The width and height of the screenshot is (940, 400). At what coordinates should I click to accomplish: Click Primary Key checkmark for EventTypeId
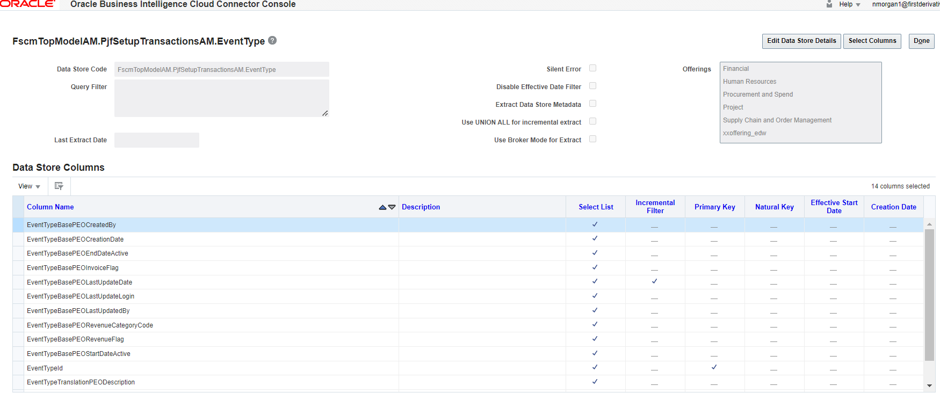714,367
